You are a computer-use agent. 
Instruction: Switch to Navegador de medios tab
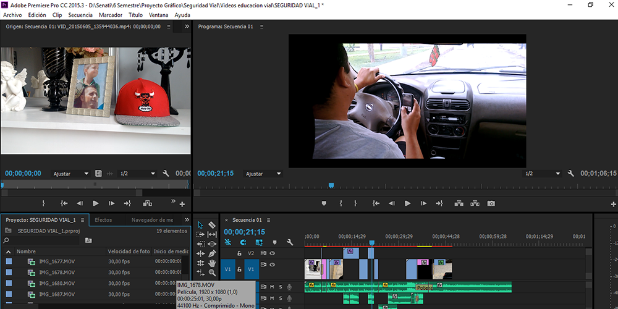(152, 220)
